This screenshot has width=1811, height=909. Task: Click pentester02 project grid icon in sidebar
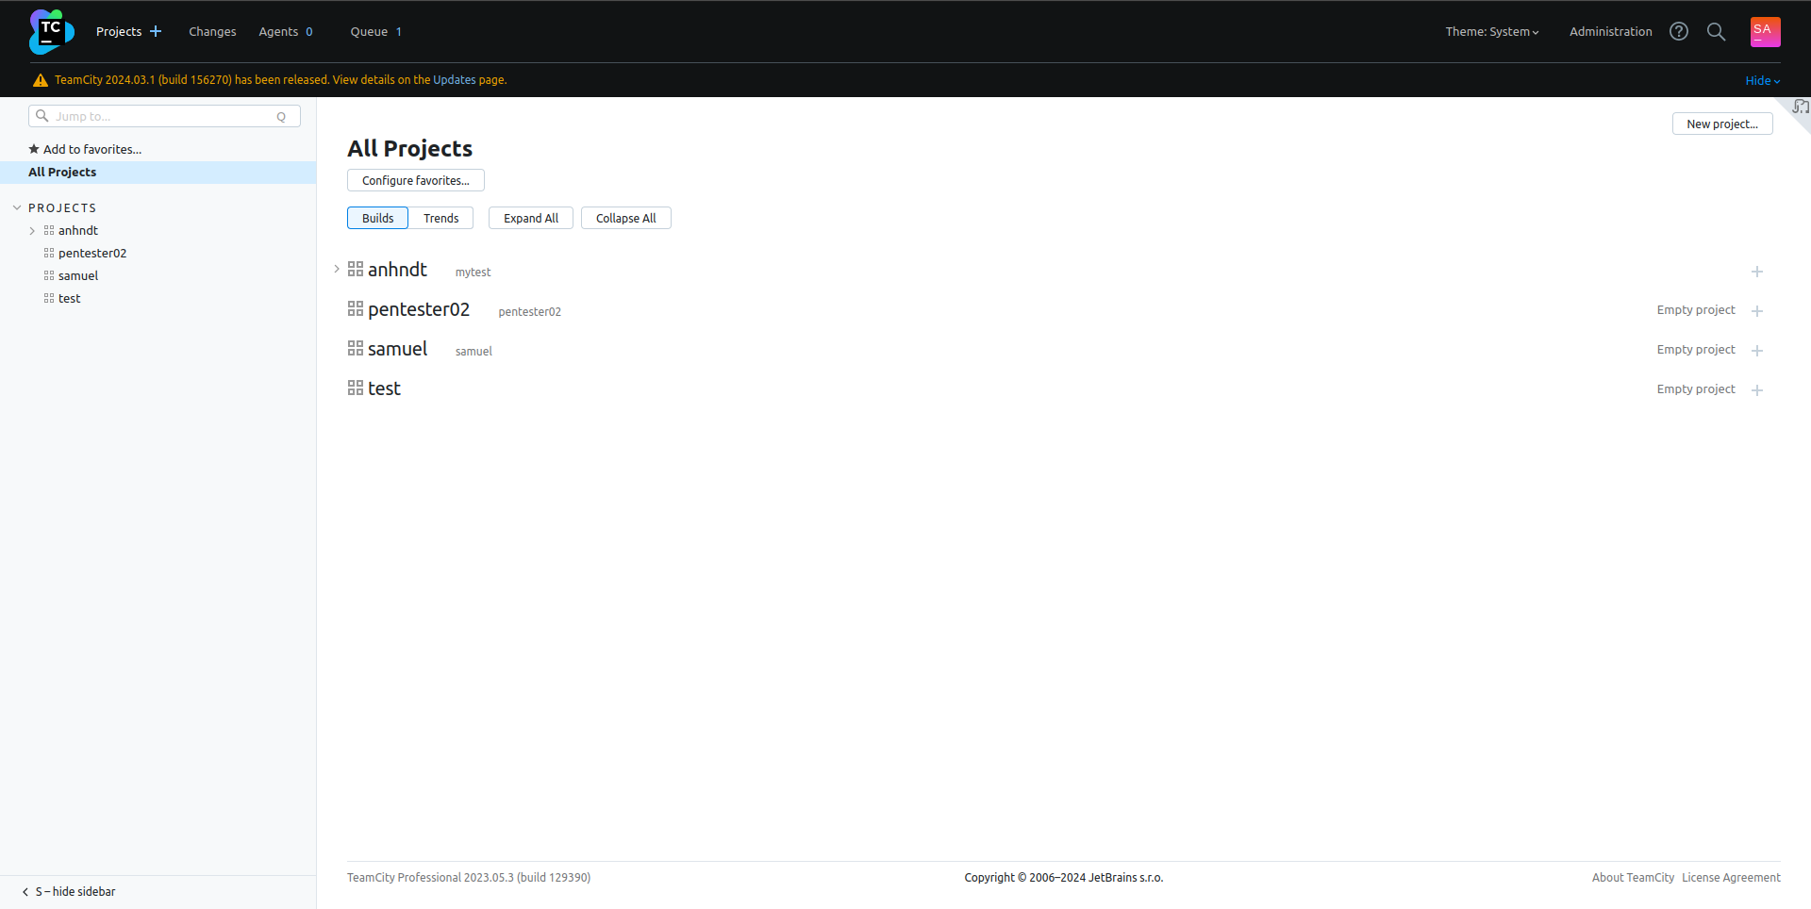49,253
